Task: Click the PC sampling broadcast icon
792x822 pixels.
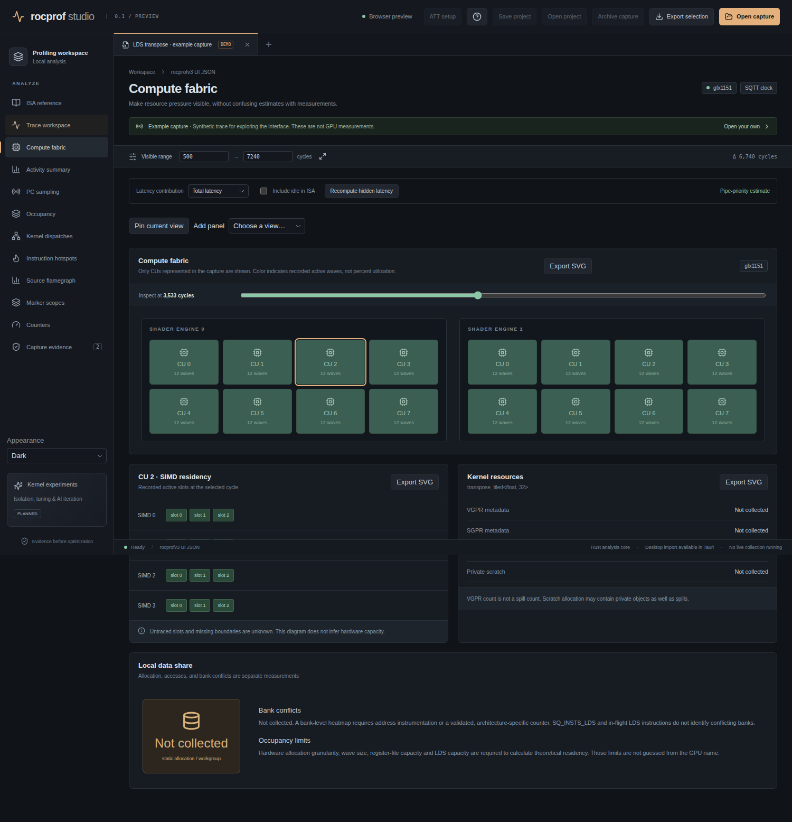Action: point(16,192)
